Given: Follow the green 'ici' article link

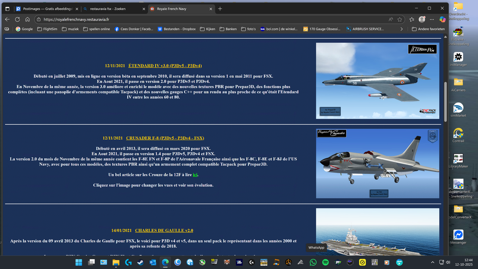Looking at the screenshot, I should pyautogui.click(x=195, y=174).
